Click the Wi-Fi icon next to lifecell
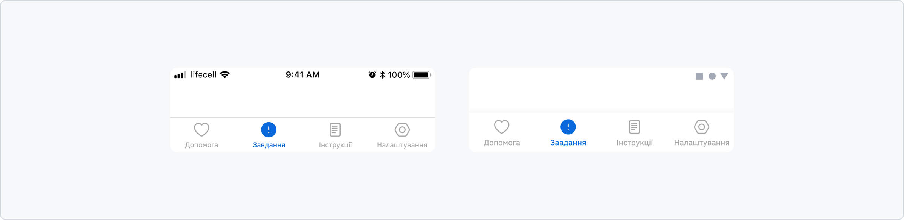 (225, 75)
